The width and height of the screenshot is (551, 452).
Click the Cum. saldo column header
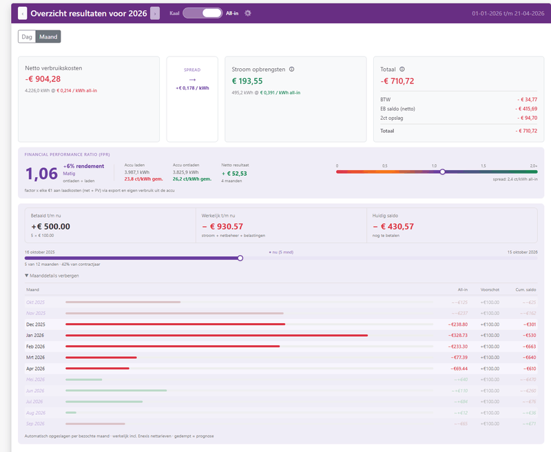coord(526,289)
